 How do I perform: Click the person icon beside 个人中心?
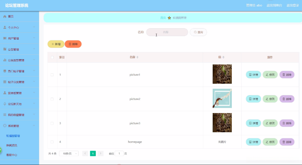pyautogui.click(x=5, y=28)
